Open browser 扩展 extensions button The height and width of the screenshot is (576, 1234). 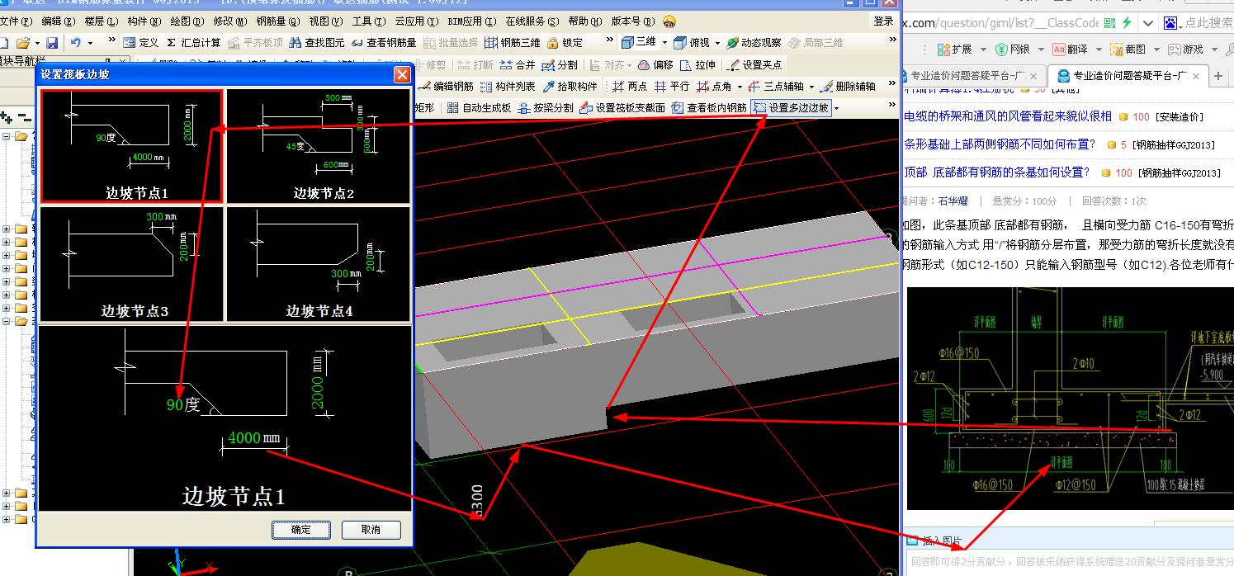[x=954, y=50]
